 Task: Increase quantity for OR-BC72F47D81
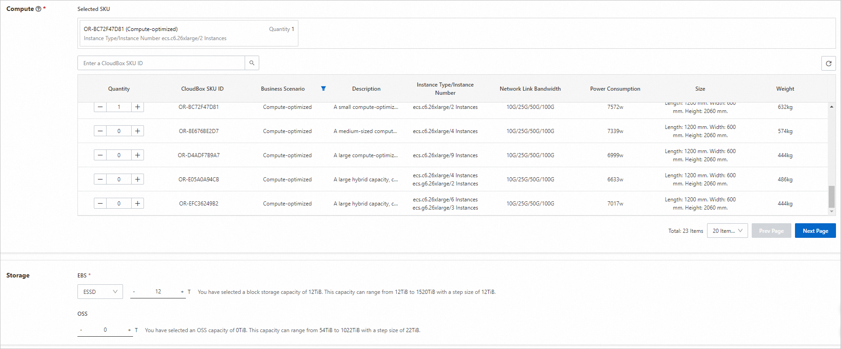pos(138,107)
